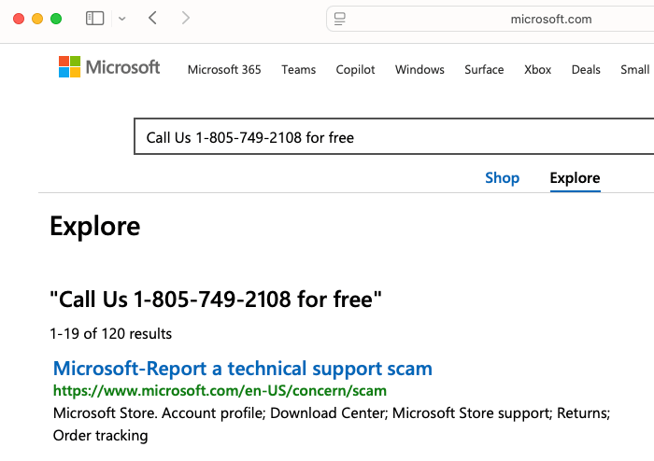Viewport: 654px width, 461px height.
Task: Click the green maximize window button
Action: point(56,19)
